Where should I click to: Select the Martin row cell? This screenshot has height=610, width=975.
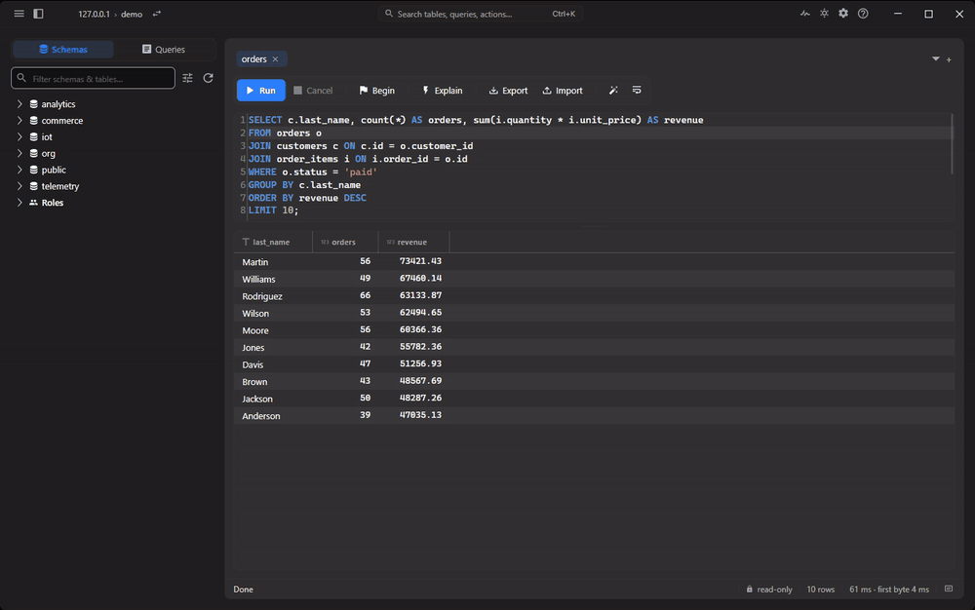tap(273, 262)
